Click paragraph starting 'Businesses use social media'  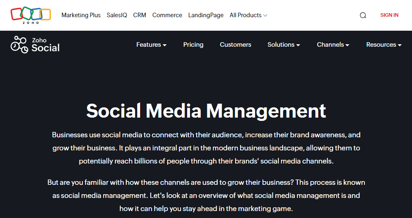click(206, 148)
